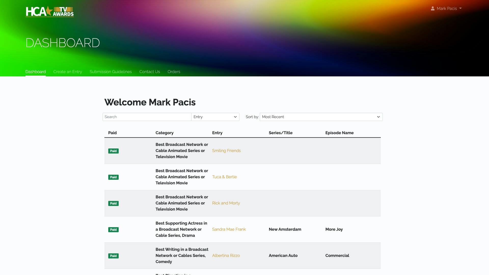This screenshot has height=275, width=489.
Task: Click into the Search input field
Action: point(147,117)
